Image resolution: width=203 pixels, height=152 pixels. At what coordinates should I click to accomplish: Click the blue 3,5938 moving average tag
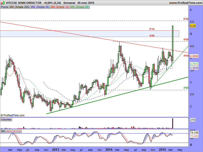pos(194,68)
